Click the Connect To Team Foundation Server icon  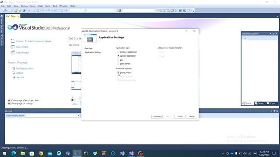(13, 41)
